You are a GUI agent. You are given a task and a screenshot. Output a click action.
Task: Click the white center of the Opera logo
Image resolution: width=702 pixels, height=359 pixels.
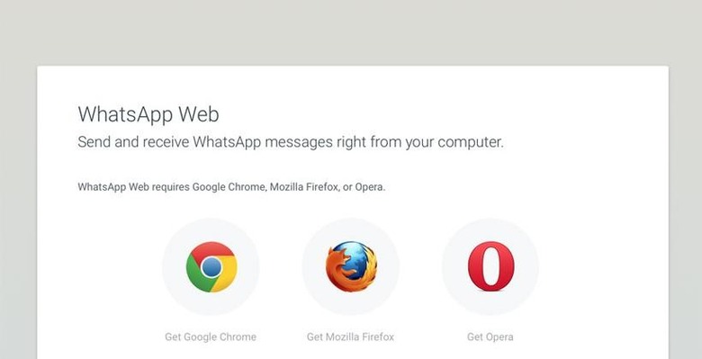pyautogui.click(x=491, y=266)
